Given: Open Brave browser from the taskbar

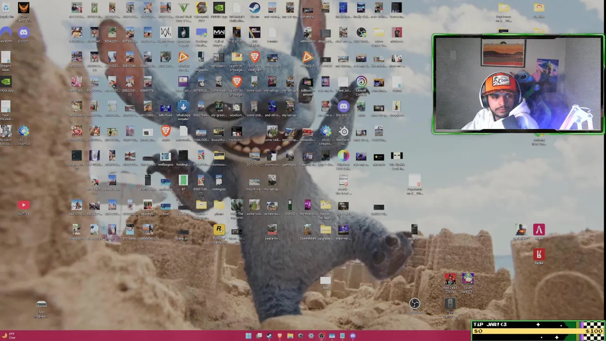Looking at the screenshot, I should coord(280,336).
